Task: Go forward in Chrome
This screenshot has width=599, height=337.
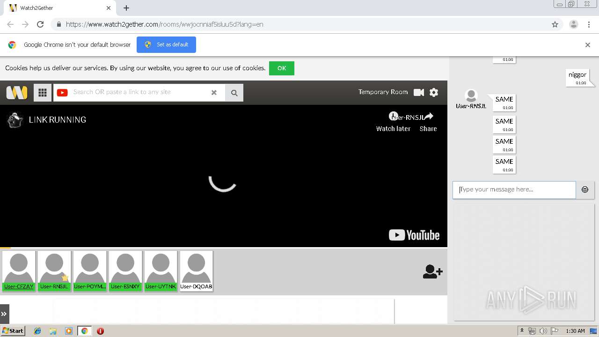Action: click(x=25, y=24)
